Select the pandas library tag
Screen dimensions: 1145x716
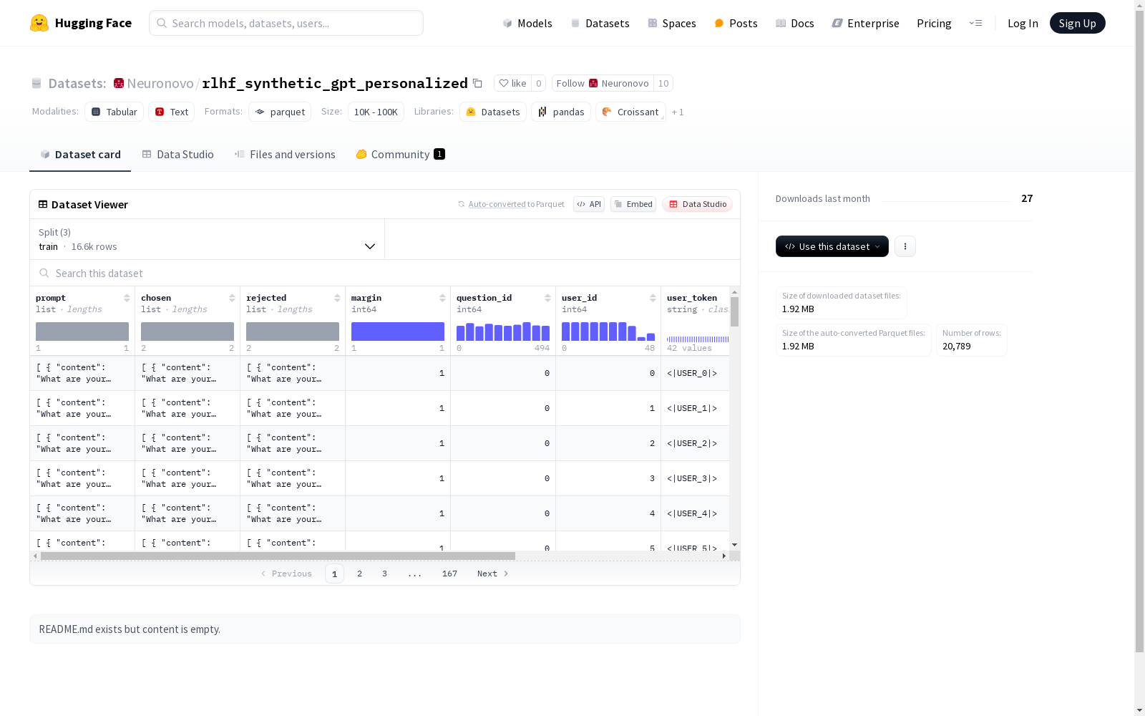coord(561,112)
